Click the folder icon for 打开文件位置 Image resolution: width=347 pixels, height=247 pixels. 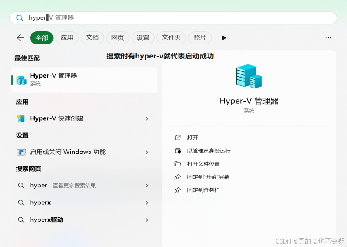pyautogui.click(x=178, y=164)
